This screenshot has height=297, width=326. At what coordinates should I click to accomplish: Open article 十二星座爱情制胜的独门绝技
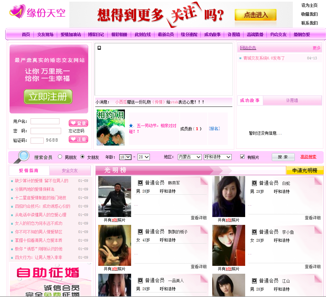point(40,198)
